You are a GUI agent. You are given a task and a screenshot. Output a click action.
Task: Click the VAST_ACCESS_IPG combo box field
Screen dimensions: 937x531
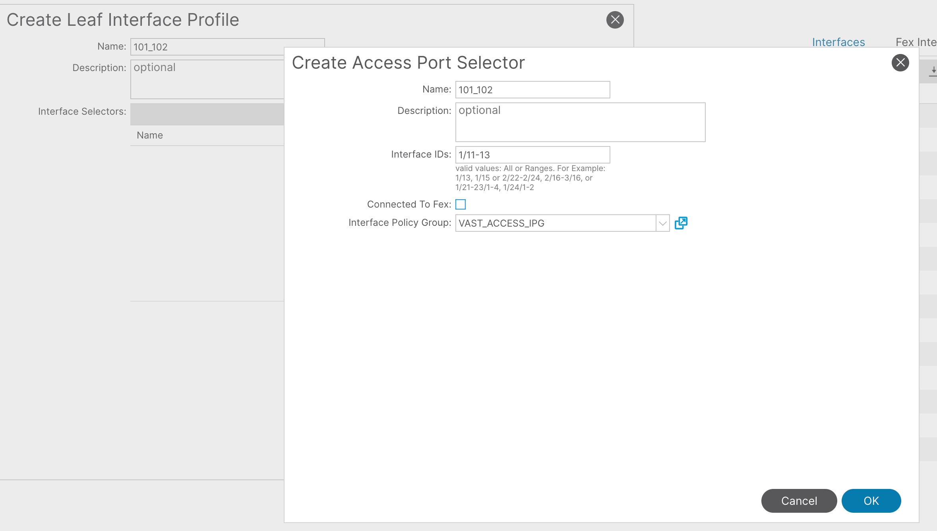coord(555,223)
